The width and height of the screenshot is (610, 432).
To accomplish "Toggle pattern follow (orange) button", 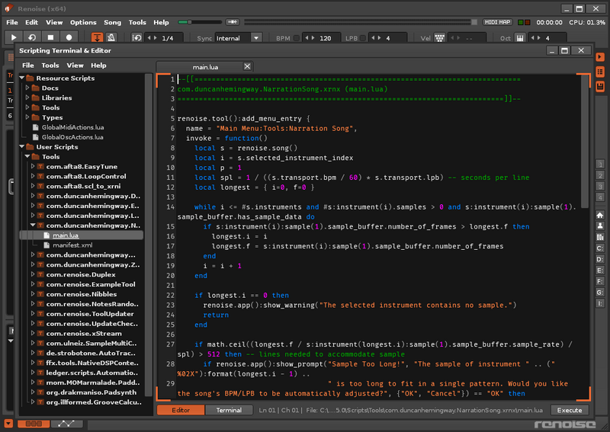I will [98, 37].
